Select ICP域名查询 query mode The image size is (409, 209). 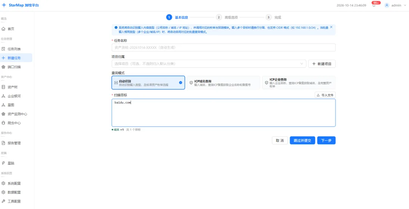(x=223, y=83)
